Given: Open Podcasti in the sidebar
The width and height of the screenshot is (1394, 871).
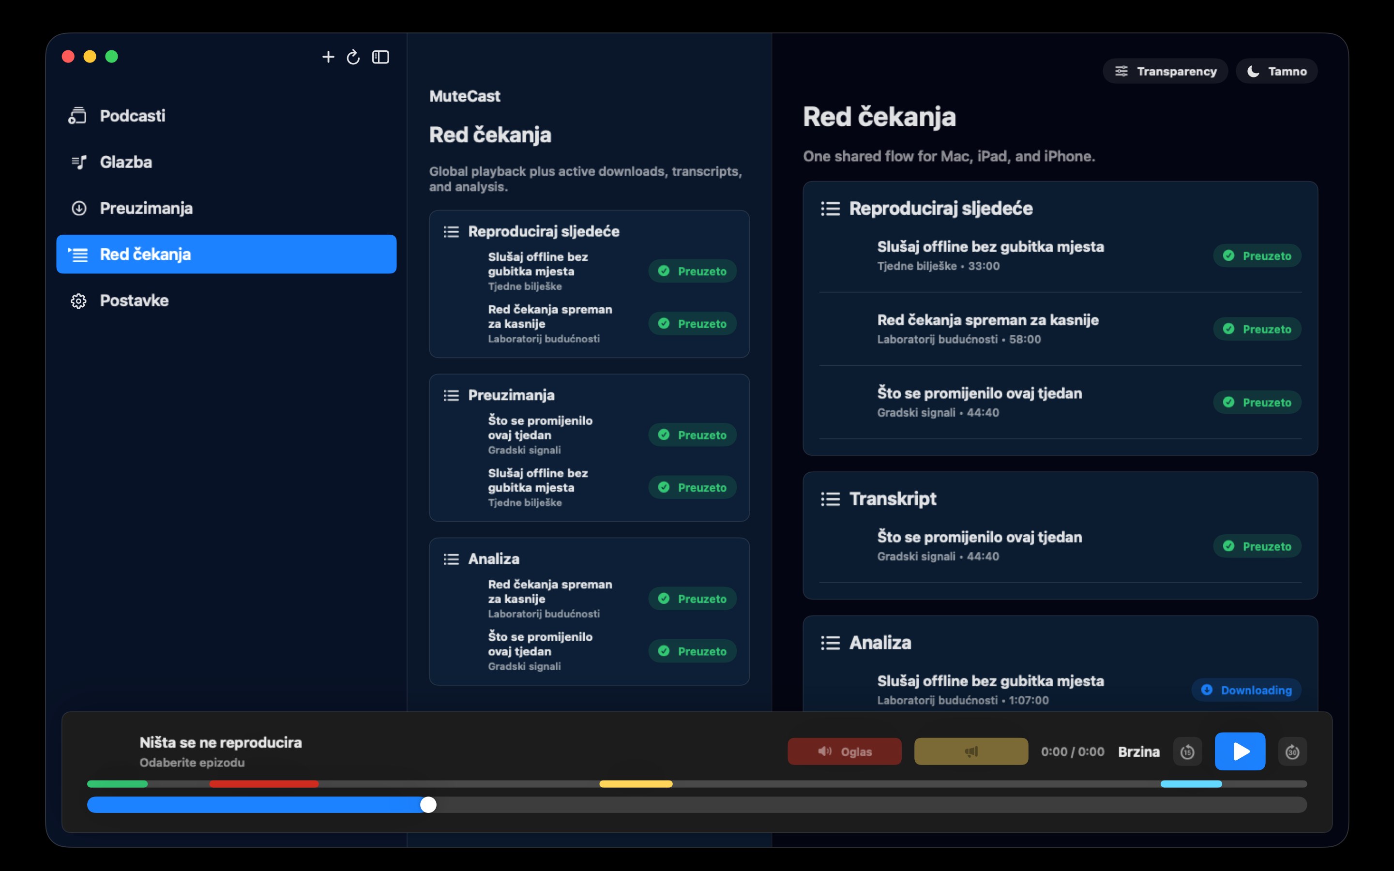Looking at the screenshot, I should coord(227,116).
